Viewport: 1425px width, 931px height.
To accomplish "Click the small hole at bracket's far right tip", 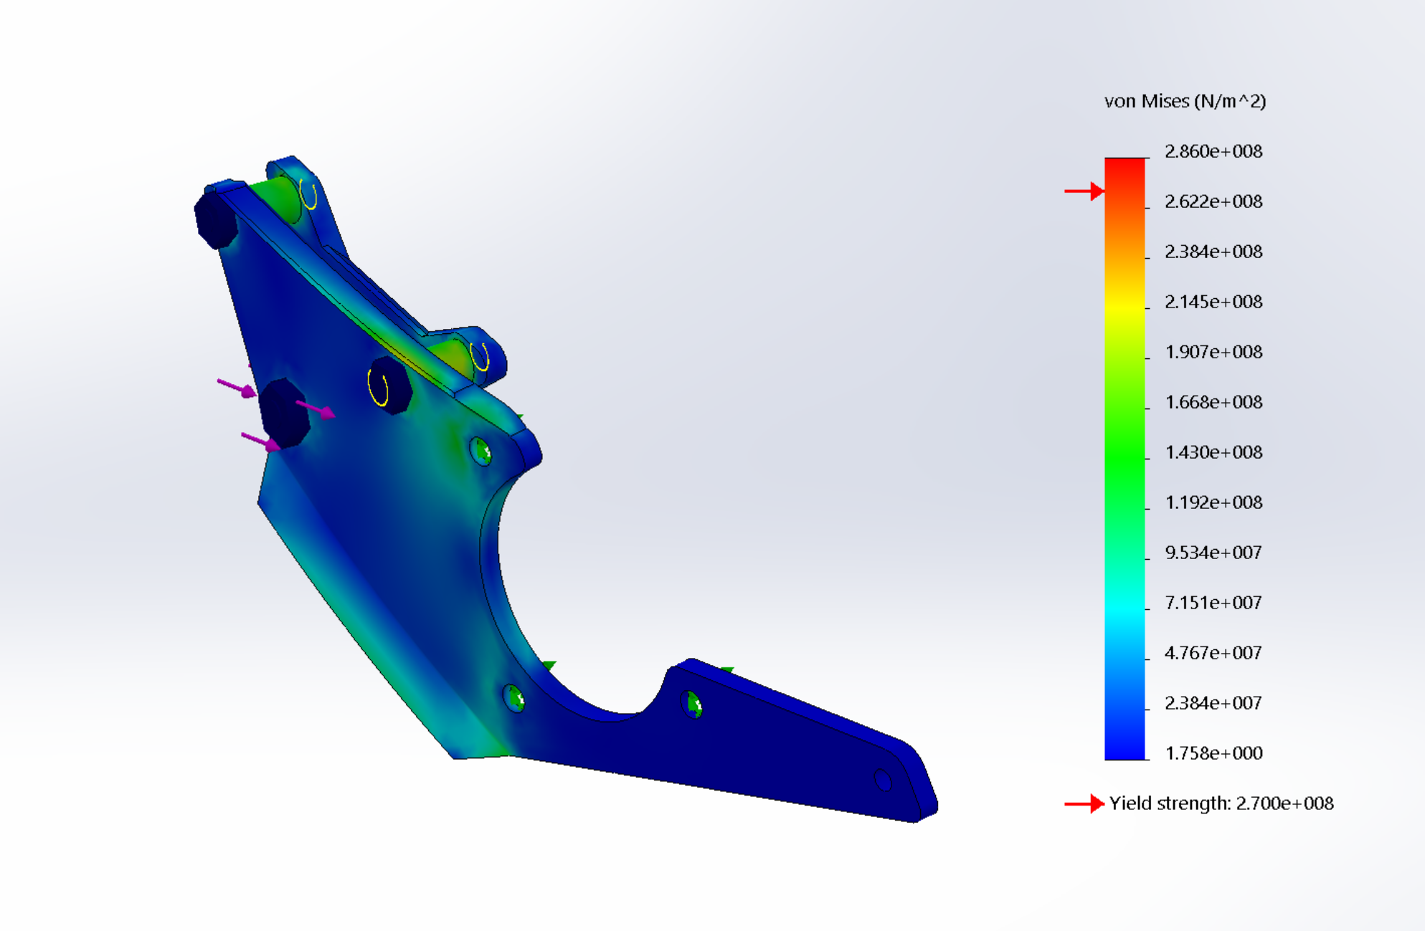I will (883, 780).
